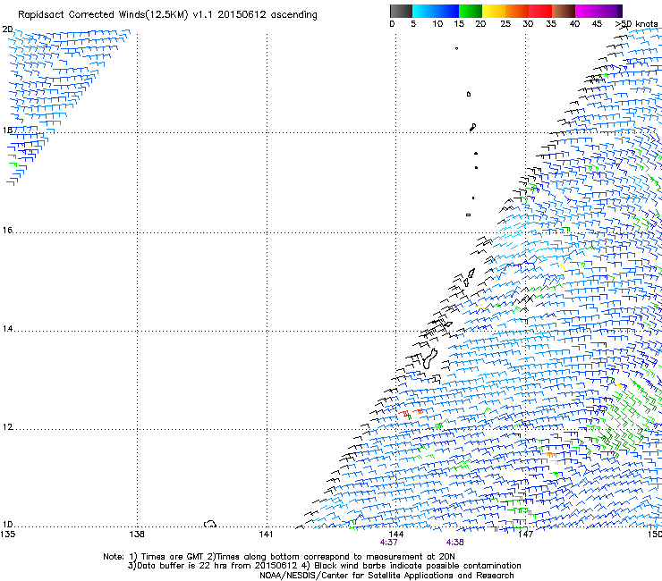This screenshot has width=662, height=581.
Task: Click the note 'Data buffer is 22 hrs from 20150612'
Action: [217, 566]
